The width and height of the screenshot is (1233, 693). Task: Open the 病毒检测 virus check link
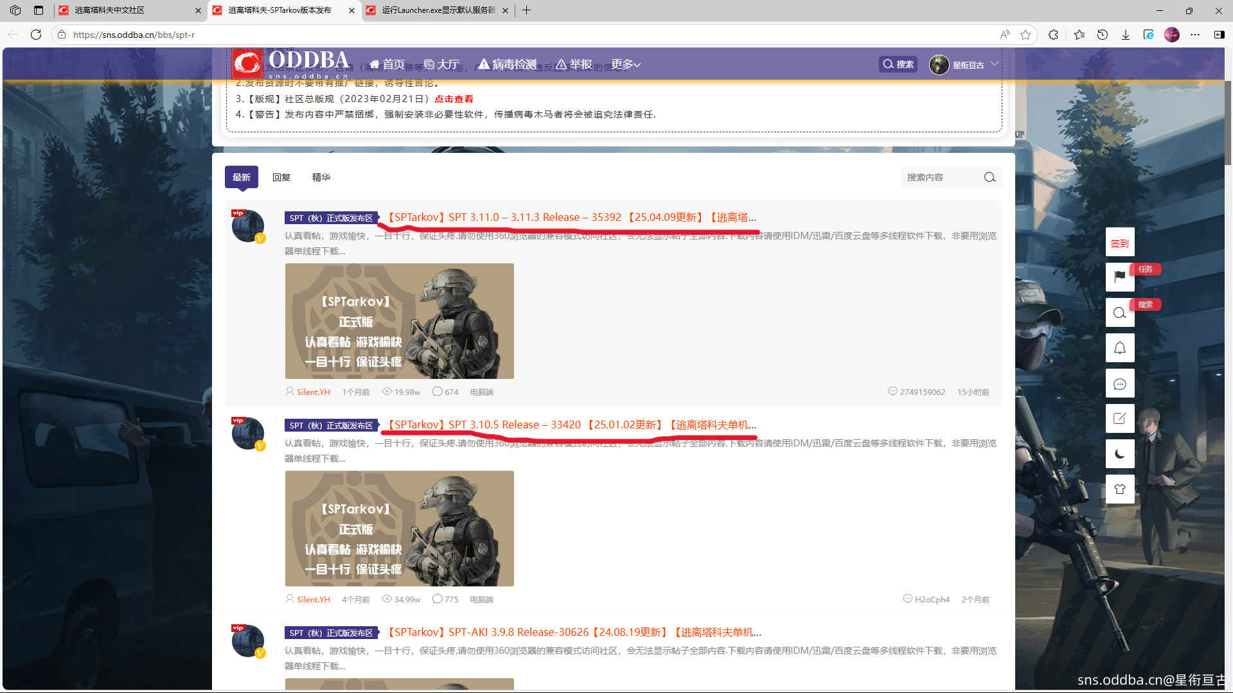click(x=508, y=64)
